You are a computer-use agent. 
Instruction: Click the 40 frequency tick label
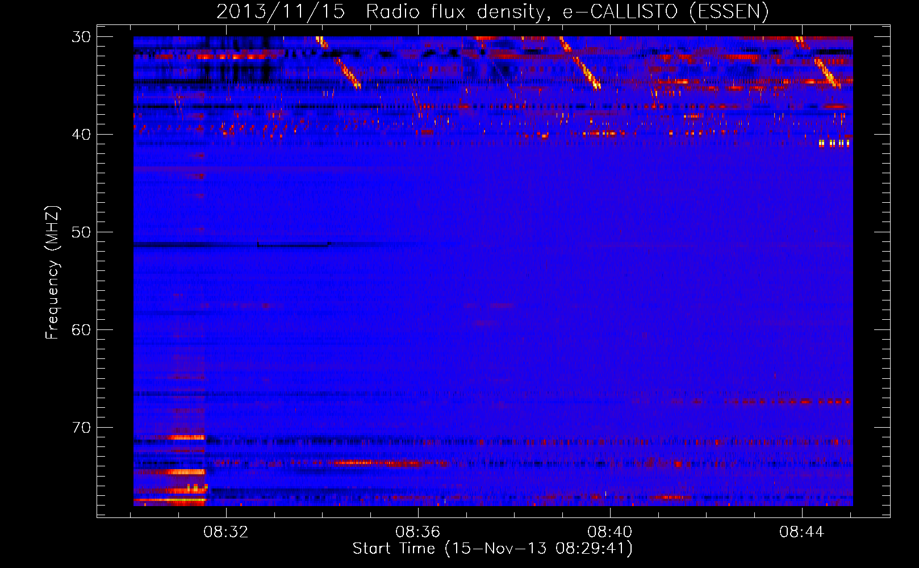tap(81, 135)
